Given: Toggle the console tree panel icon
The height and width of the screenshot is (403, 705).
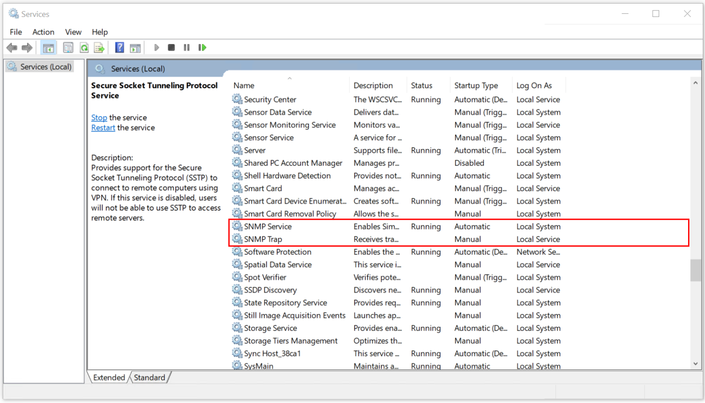Looking at the screenshot, I should [x=48, y=47].
